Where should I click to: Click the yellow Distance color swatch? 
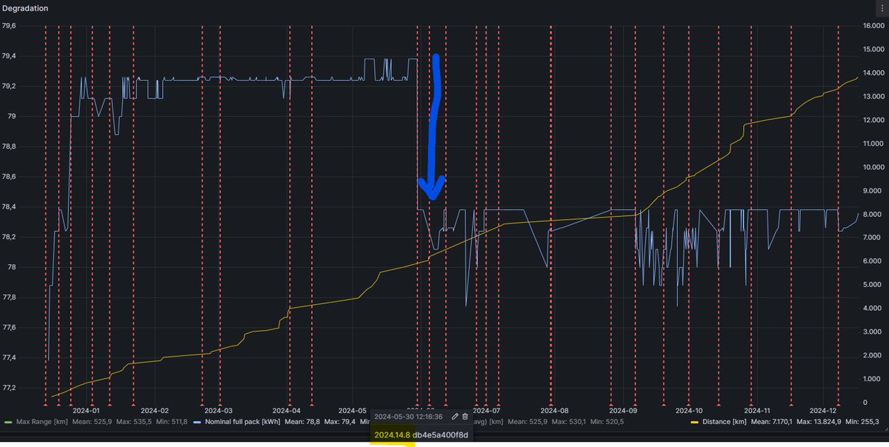pos(695,420)
